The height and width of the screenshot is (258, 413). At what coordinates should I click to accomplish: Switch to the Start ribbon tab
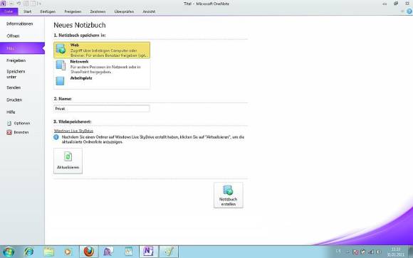point(27,11)
